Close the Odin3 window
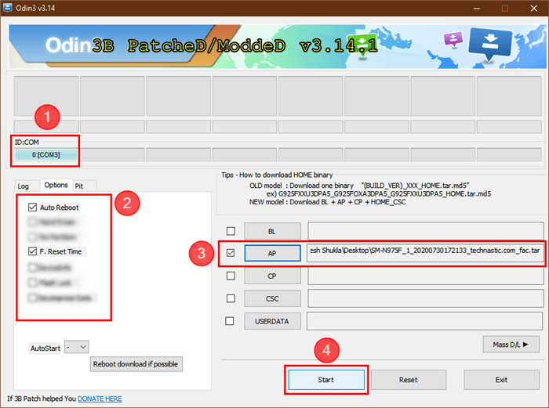Screen dimensions: 549x408 pyautogui.click(x=533, y=8)
